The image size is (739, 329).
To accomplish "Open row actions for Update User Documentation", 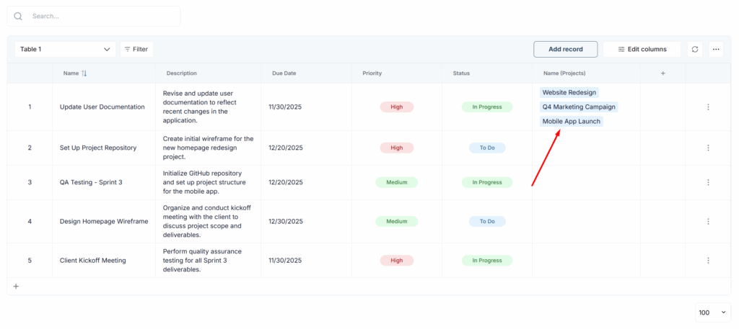I will pos(708,107).
